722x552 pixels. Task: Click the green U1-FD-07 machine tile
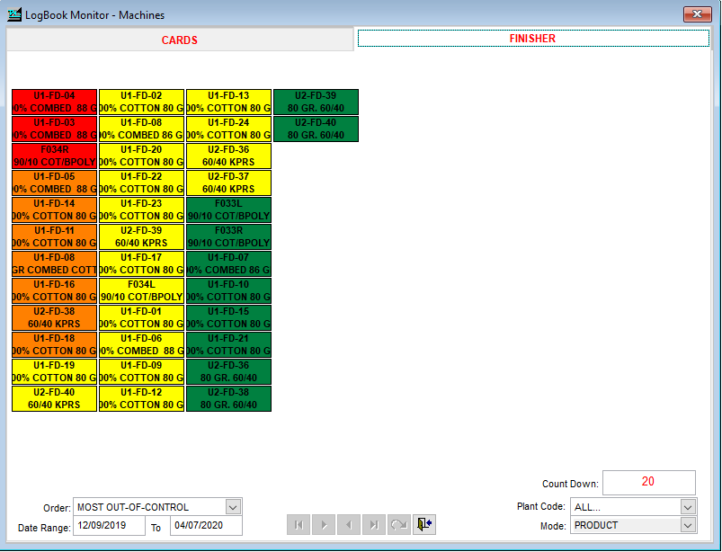click(227, 263)
